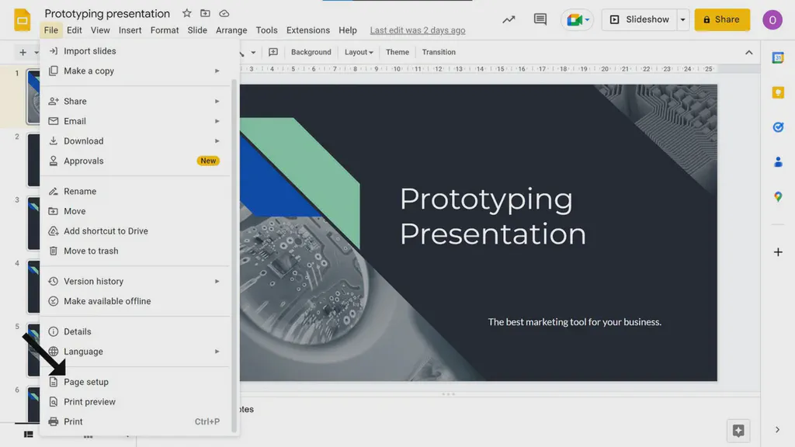Open Google Maps from the side panel

tap(778, 197)
